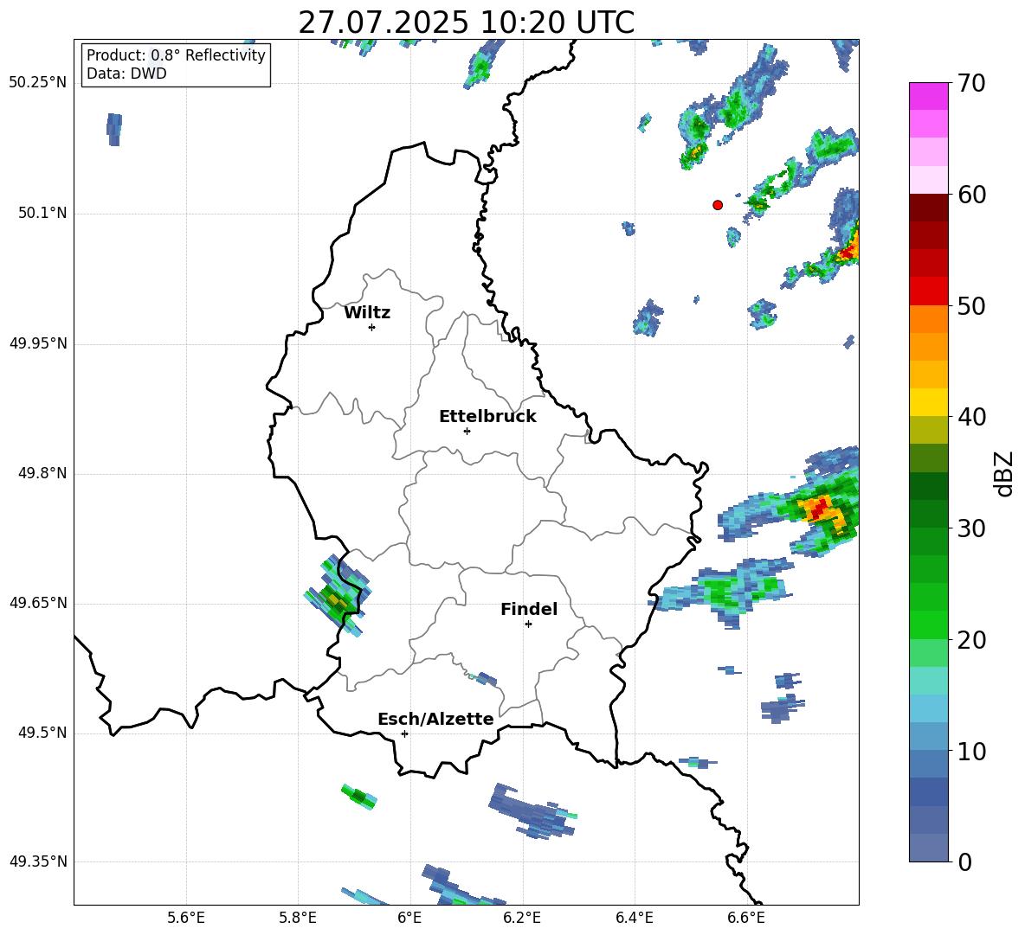Viewport: 1025px width, 935px height.
Task: Click the dark red colorbar segment below 60
Action: [x=929, y=207]
